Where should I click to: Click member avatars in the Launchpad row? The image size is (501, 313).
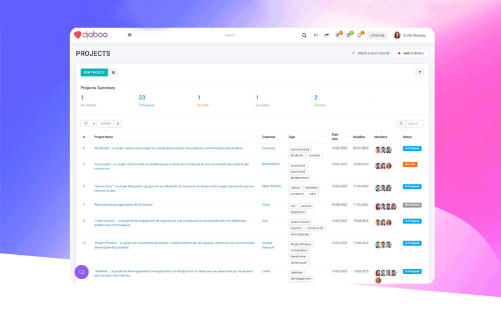pos(383,166)
